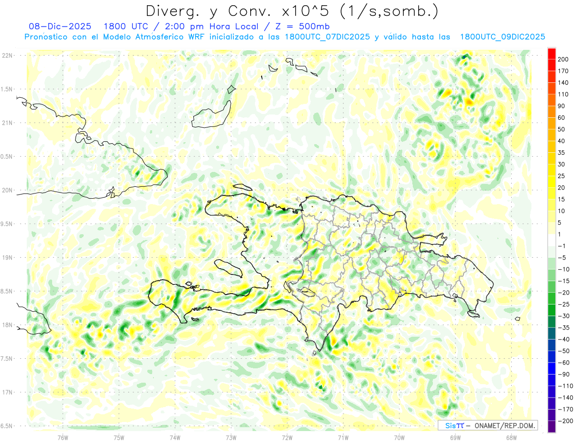Click the "71W" longitude label
The height and width of the screenshot is (444, 574).
pyautogui.click(x=343, y=437)
